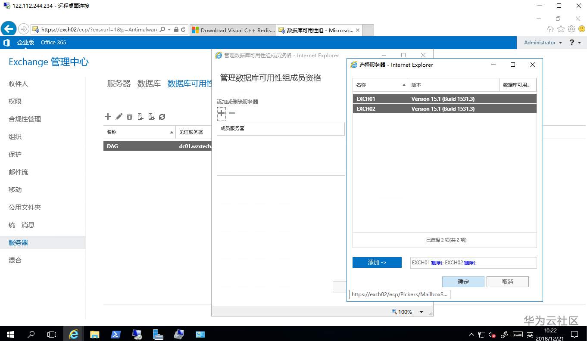
Task: Launch Windows PowerShell from the taskbar
Action: pos(116,334)
